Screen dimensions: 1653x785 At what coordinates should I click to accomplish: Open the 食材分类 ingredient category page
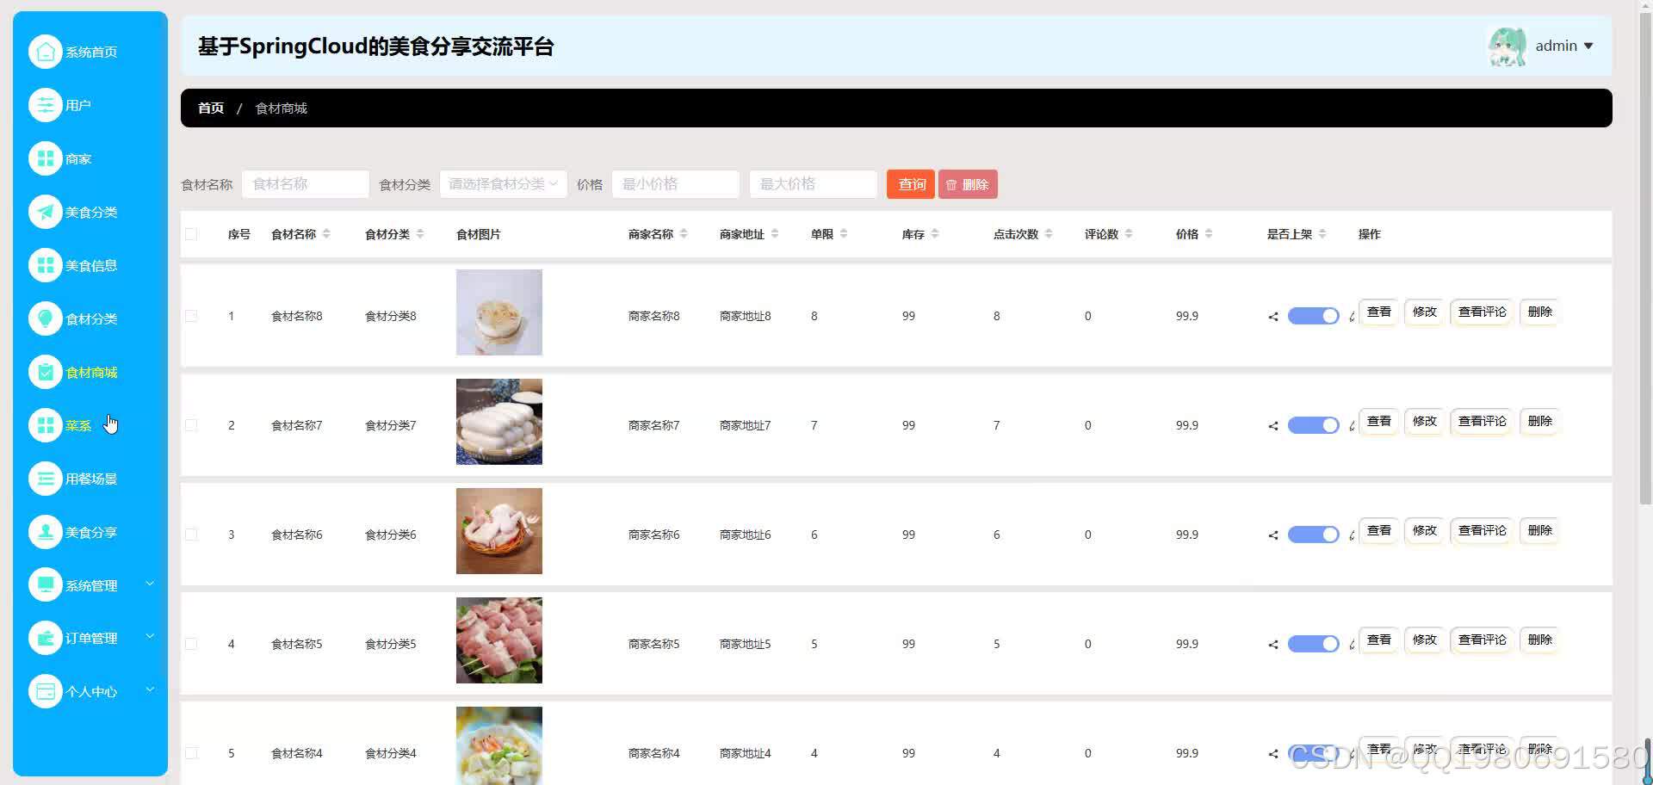(46, 318)
